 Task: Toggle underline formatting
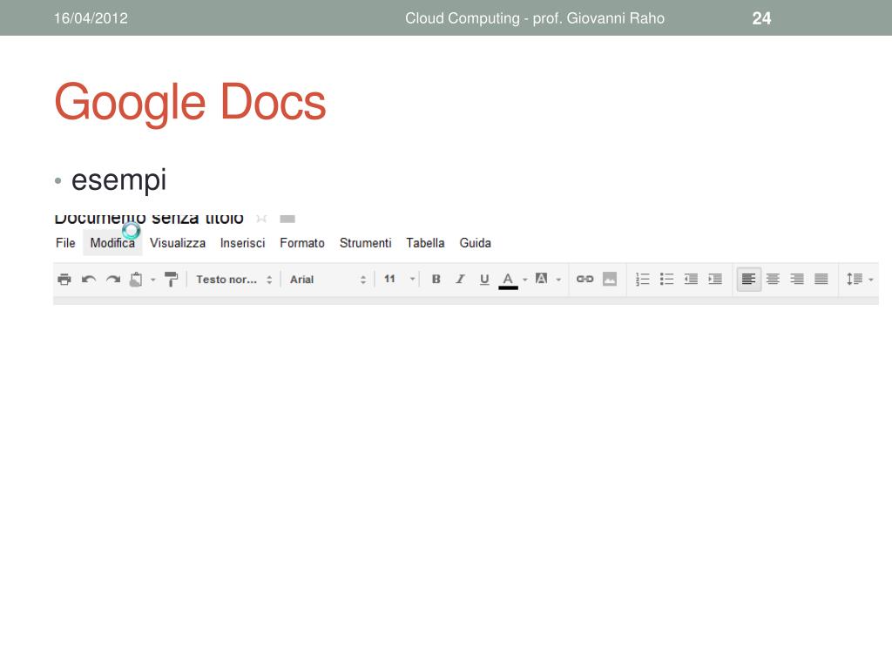coord(484,280)
